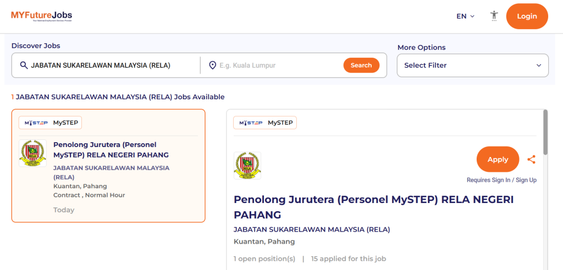The width and height of the screenshot is (563, 270).
Task: Click the location pin icon
Action: (212, 65)
